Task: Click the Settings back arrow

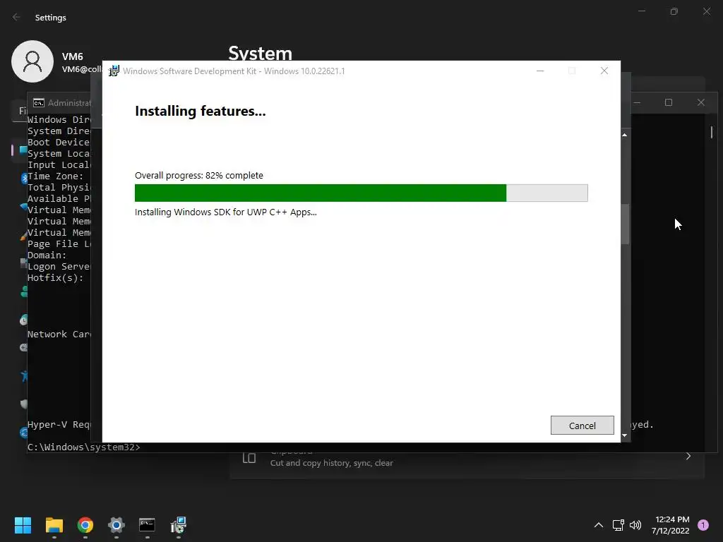Action: (17, 17)
